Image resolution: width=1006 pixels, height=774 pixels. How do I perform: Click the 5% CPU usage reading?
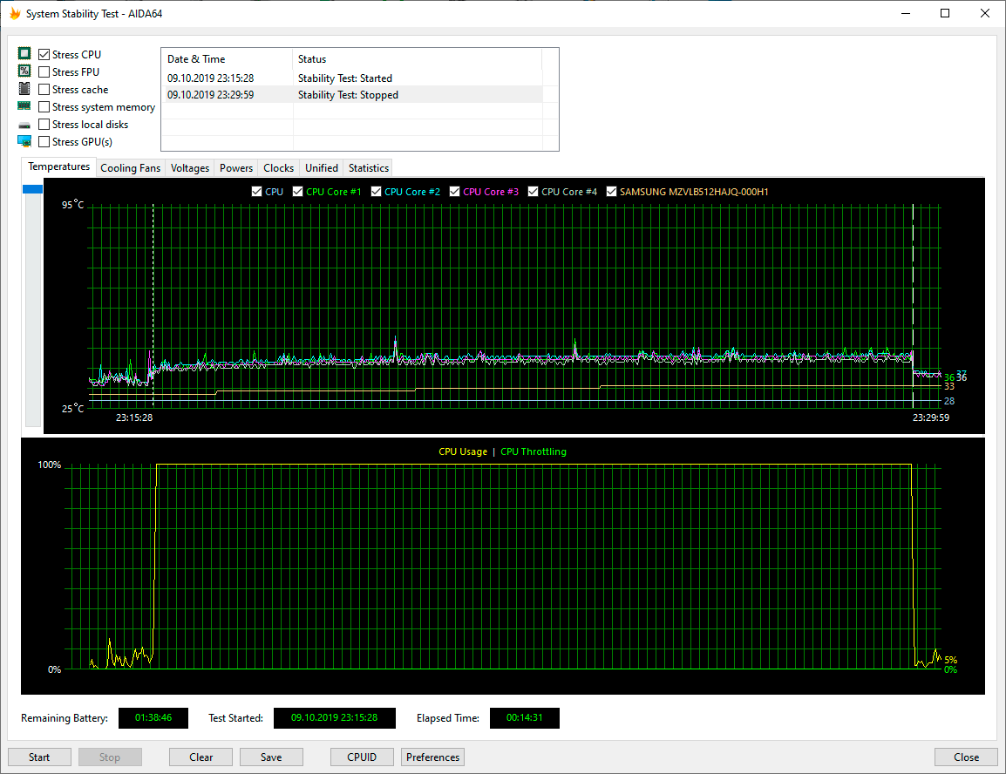(x=950, y=659)
